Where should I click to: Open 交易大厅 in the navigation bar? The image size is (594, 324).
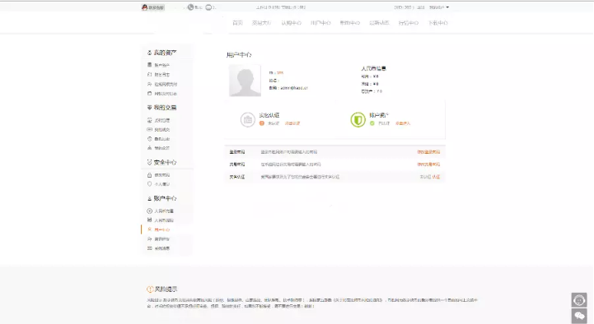coord(261,23)
